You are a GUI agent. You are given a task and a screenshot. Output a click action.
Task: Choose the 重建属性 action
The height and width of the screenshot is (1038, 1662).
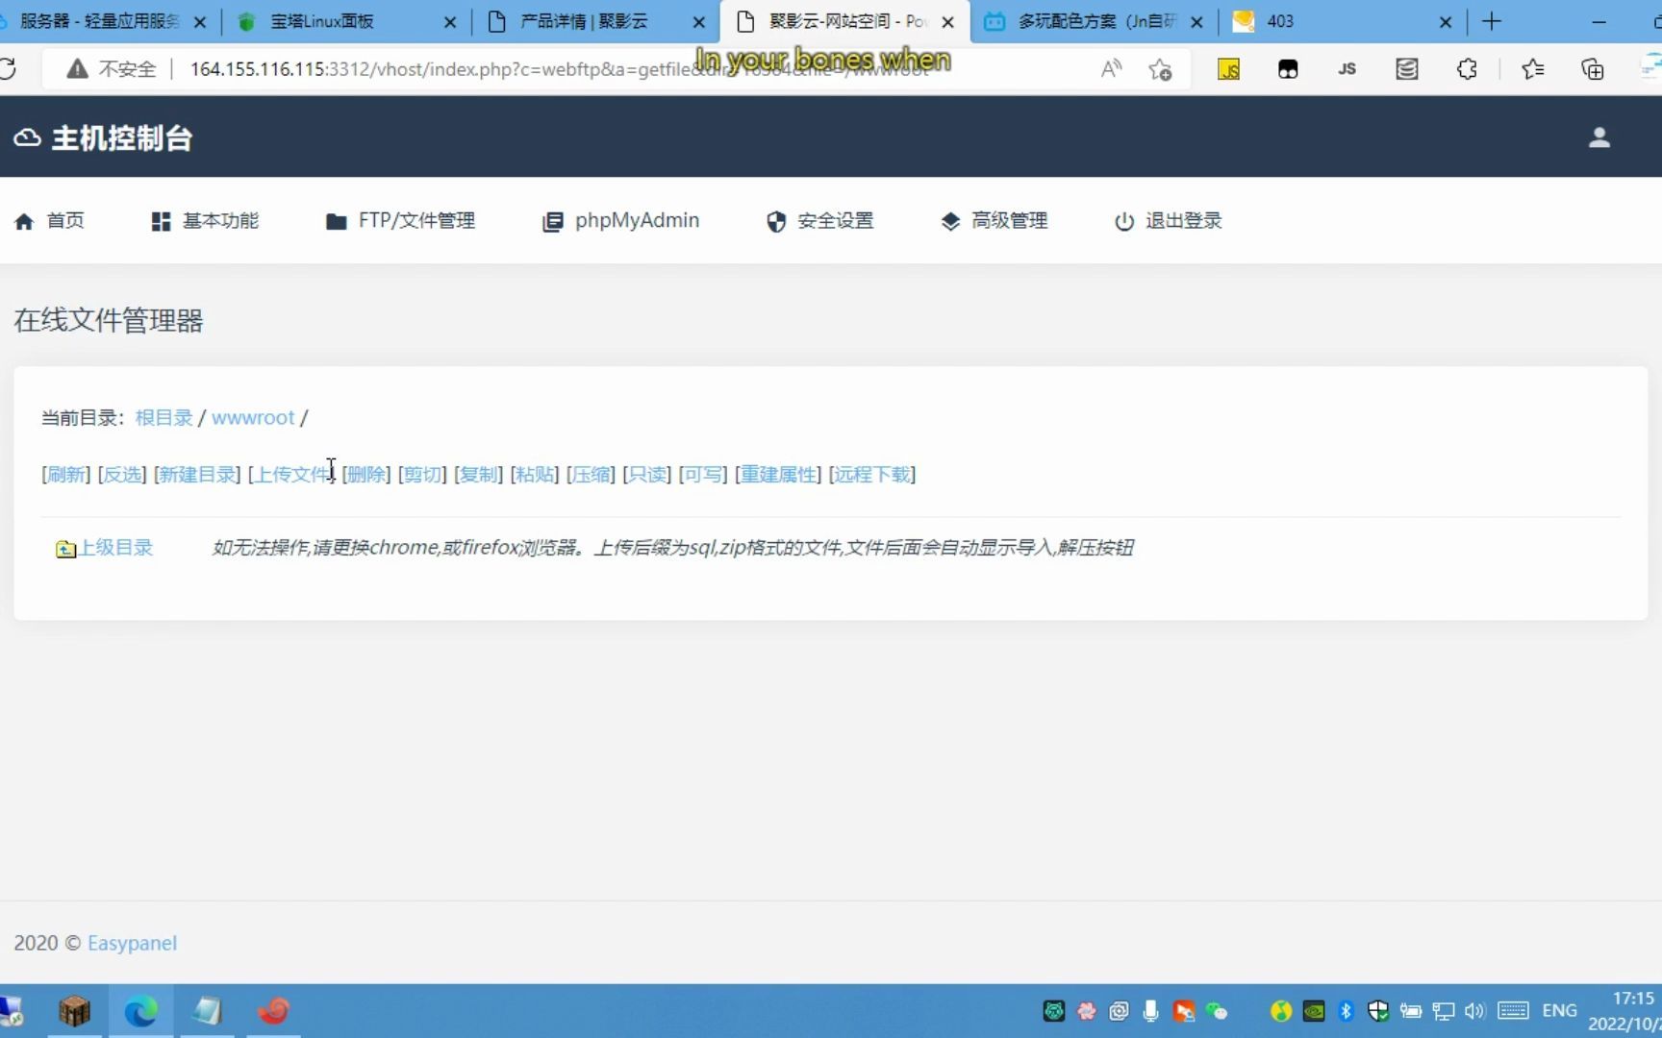click(x=777, y=474)
